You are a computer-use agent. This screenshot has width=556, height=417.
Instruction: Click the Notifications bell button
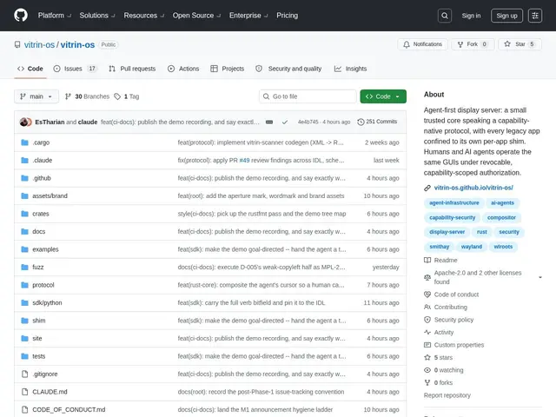422,44
